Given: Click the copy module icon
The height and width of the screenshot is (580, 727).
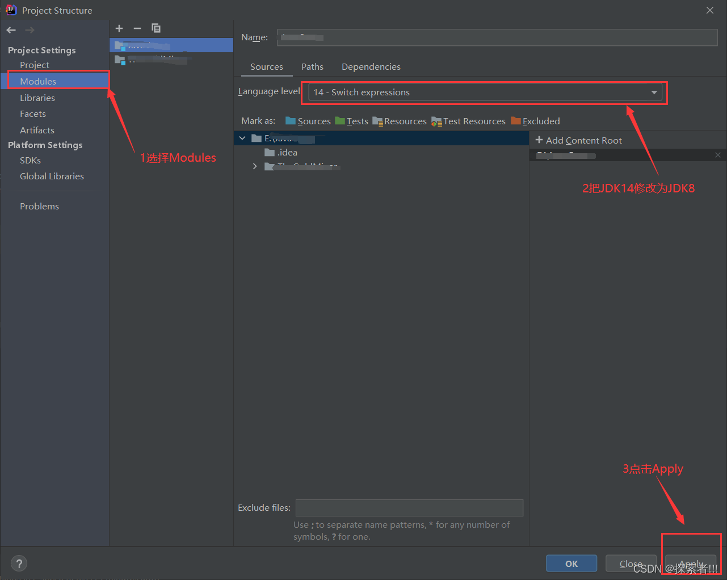Looking at the screenshot, I should (156, 28).
